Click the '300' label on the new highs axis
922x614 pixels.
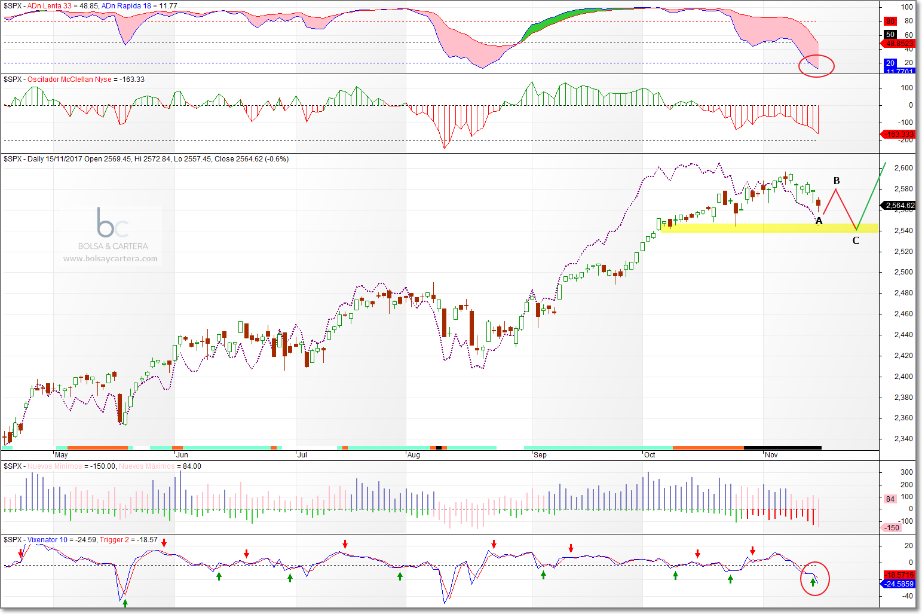click(x=906, y=472)
